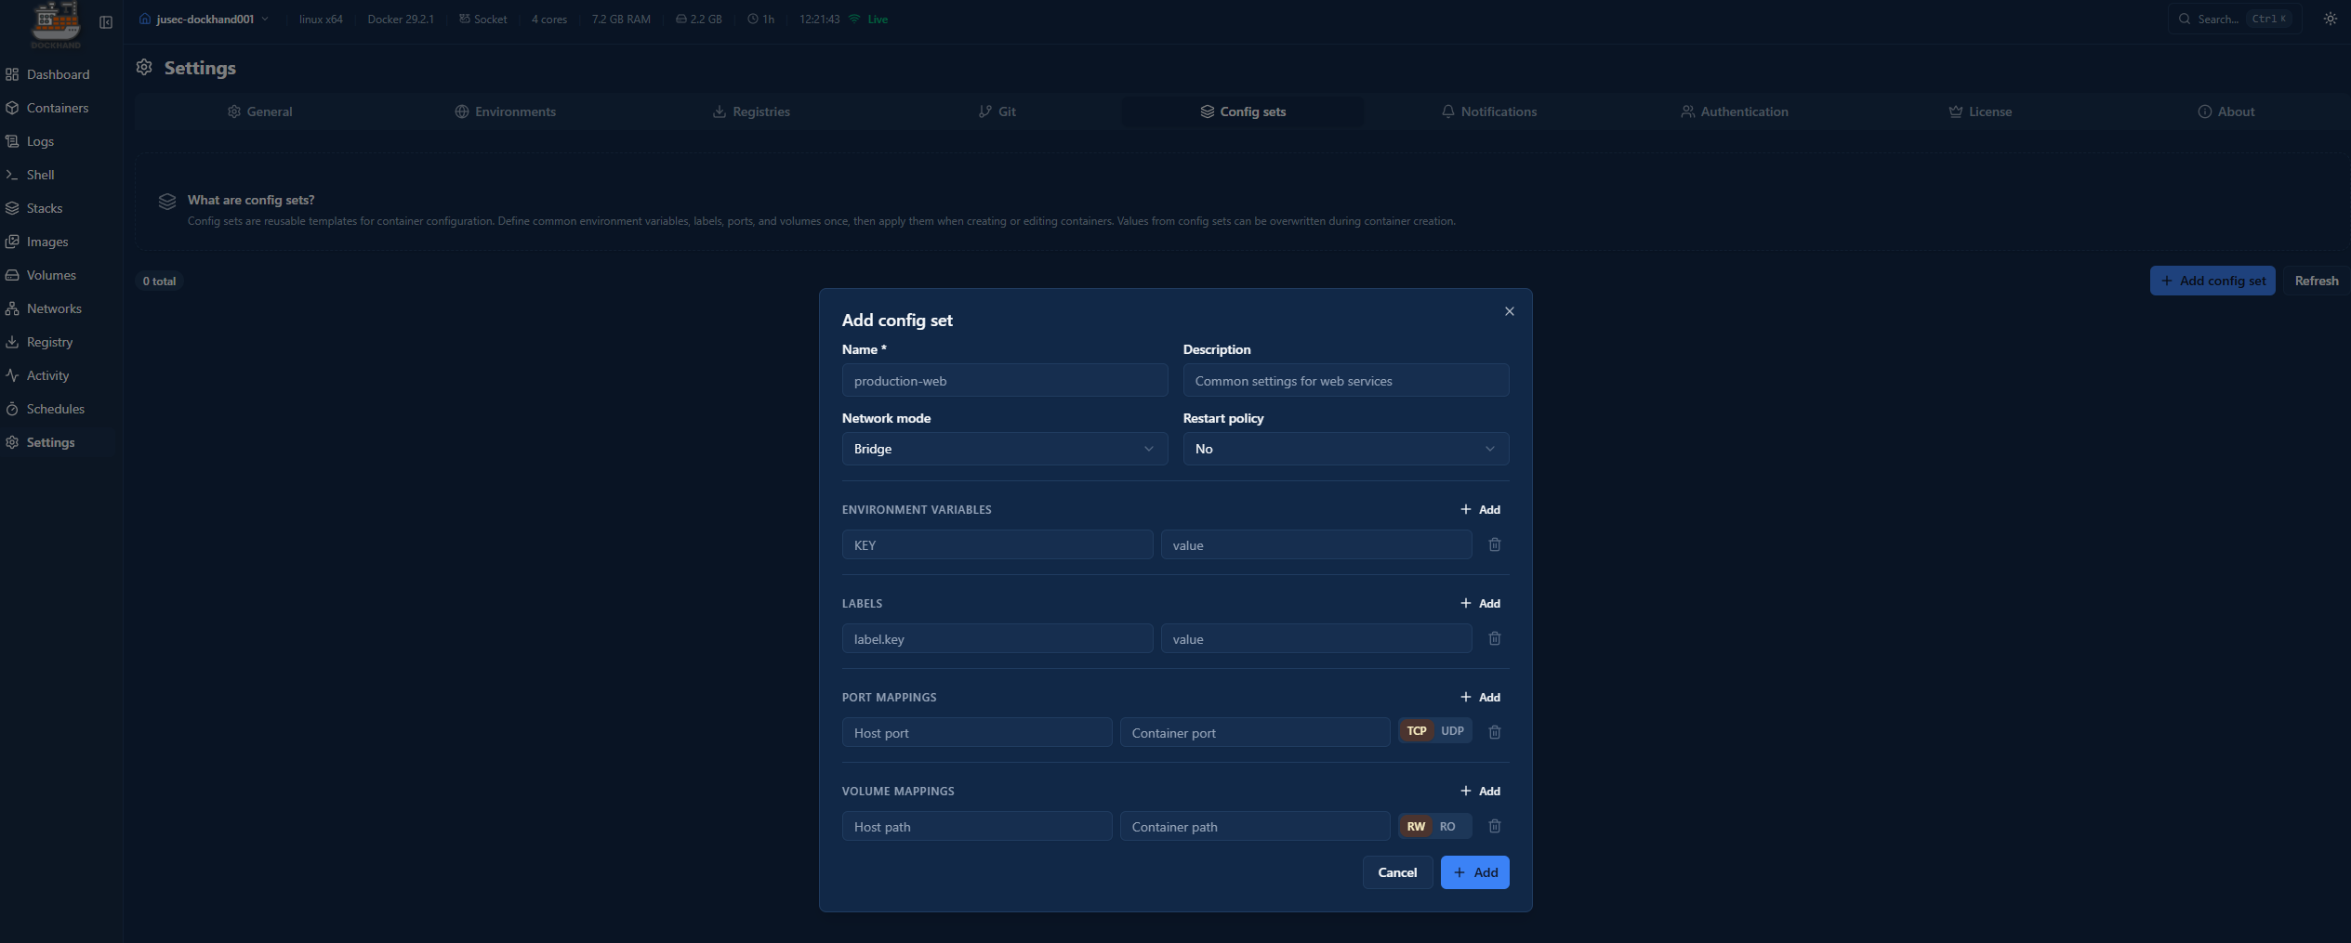Go to the Notifications tab
This screenshot has height=943, width=2351.
click(x=1488, y=111)
